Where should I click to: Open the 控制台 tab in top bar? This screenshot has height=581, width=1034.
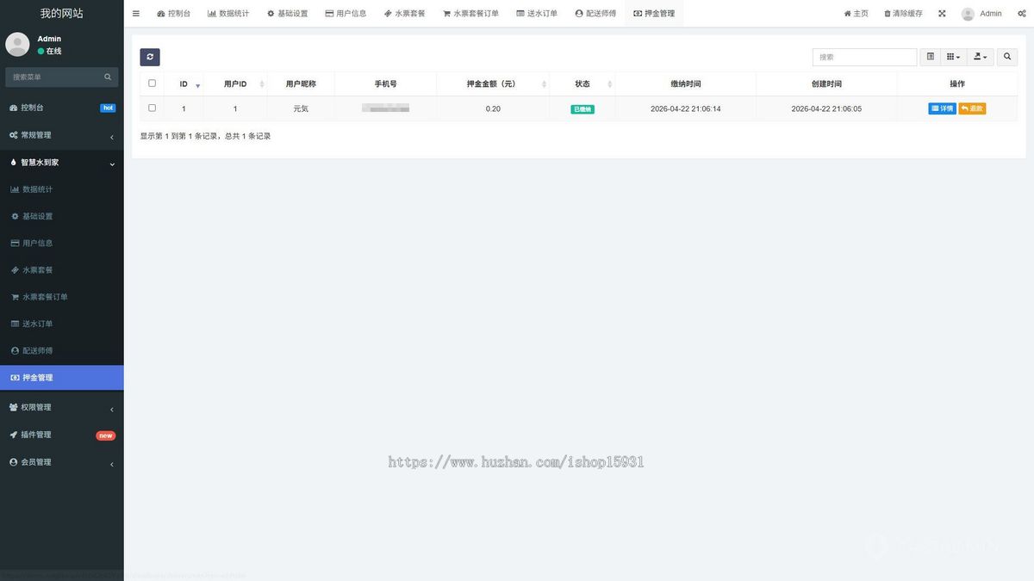[174, 14]
